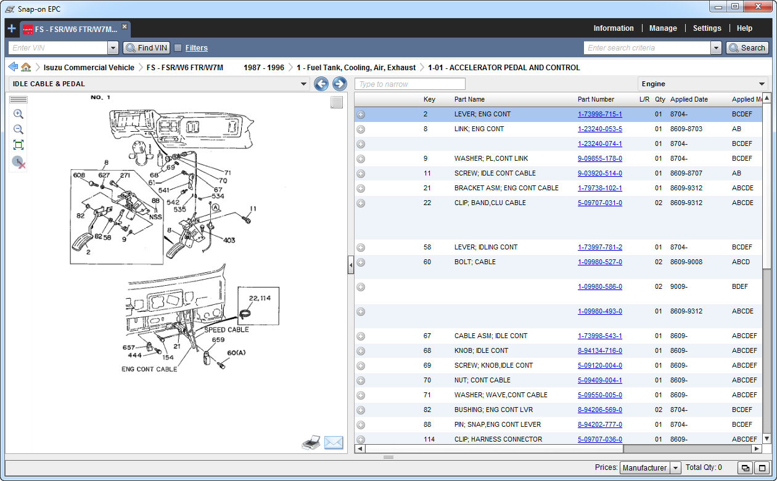Screen dimensions: 777x481
Task: Sort by the Part Name column header
Action: tap(469, 99)
